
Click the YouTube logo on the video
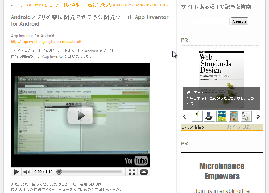(136, 161)
